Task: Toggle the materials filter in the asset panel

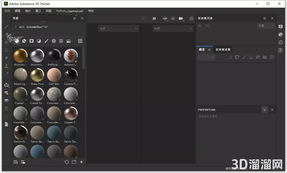Action: pyautogui.click(x=17, y=41)
